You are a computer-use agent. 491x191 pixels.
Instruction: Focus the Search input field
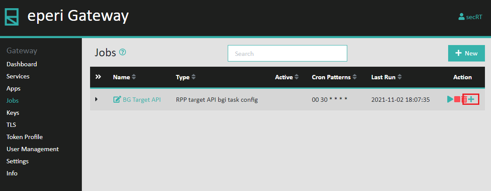coord(287,53)
